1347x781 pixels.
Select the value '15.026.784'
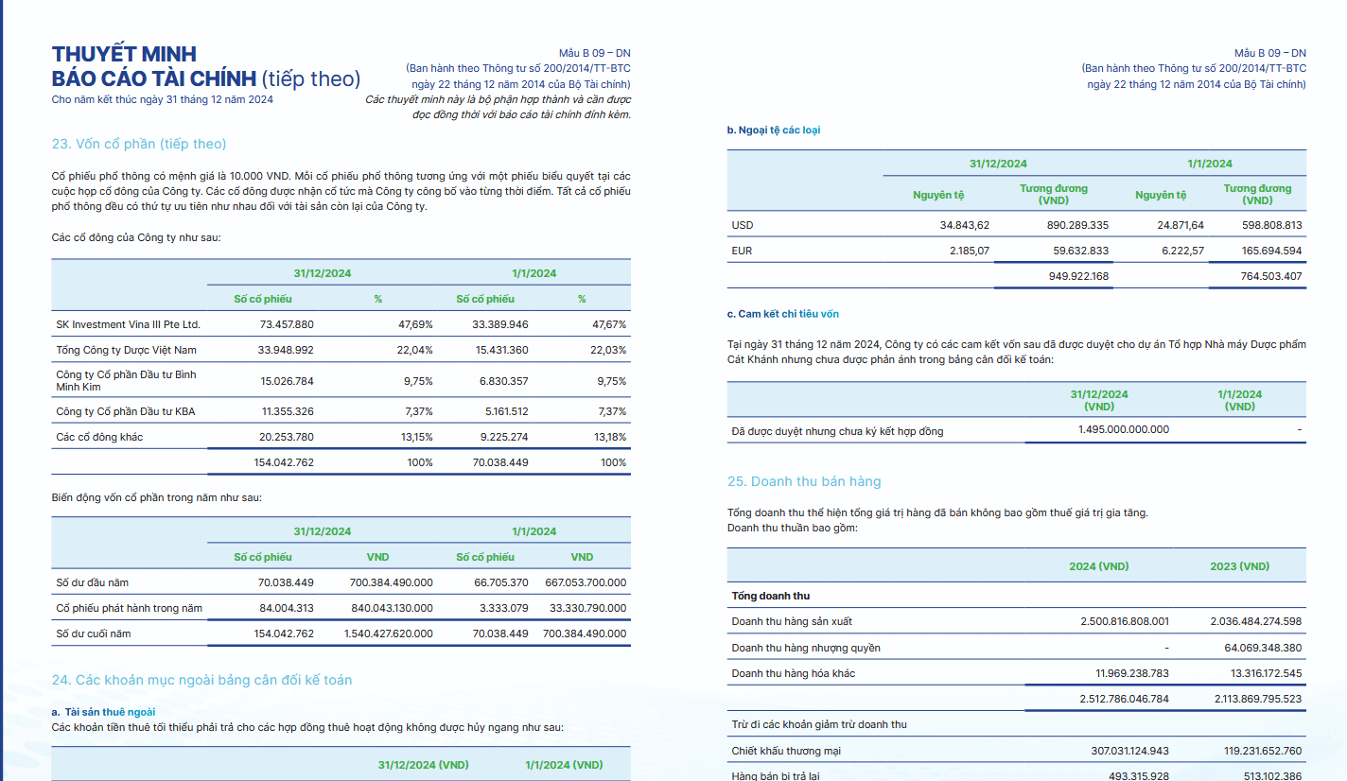[287, 381]
